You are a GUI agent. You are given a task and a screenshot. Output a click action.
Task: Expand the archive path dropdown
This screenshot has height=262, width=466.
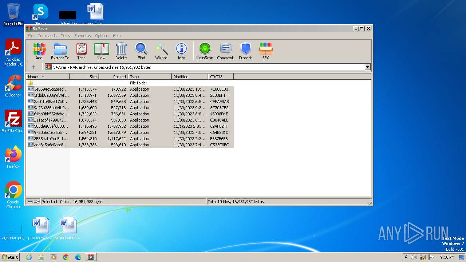coord(367,67)
